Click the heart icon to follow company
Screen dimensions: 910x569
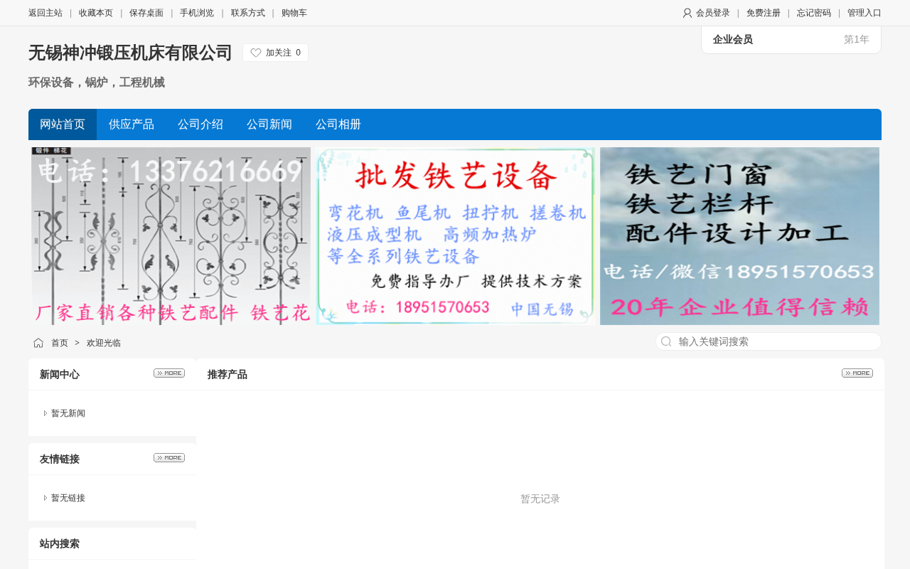pos(256,53)
